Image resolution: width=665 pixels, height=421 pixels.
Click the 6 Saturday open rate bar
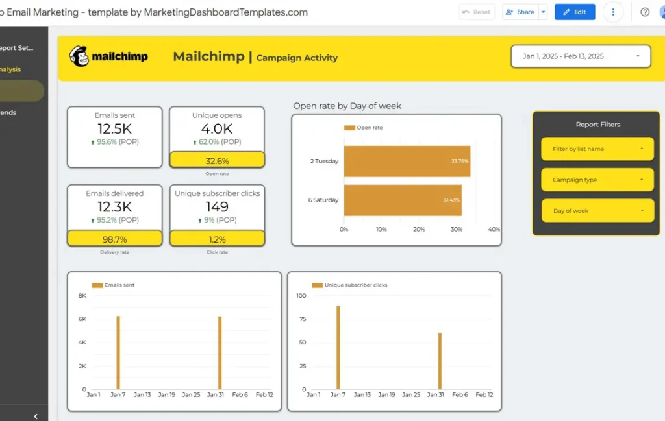coord(403,200)
